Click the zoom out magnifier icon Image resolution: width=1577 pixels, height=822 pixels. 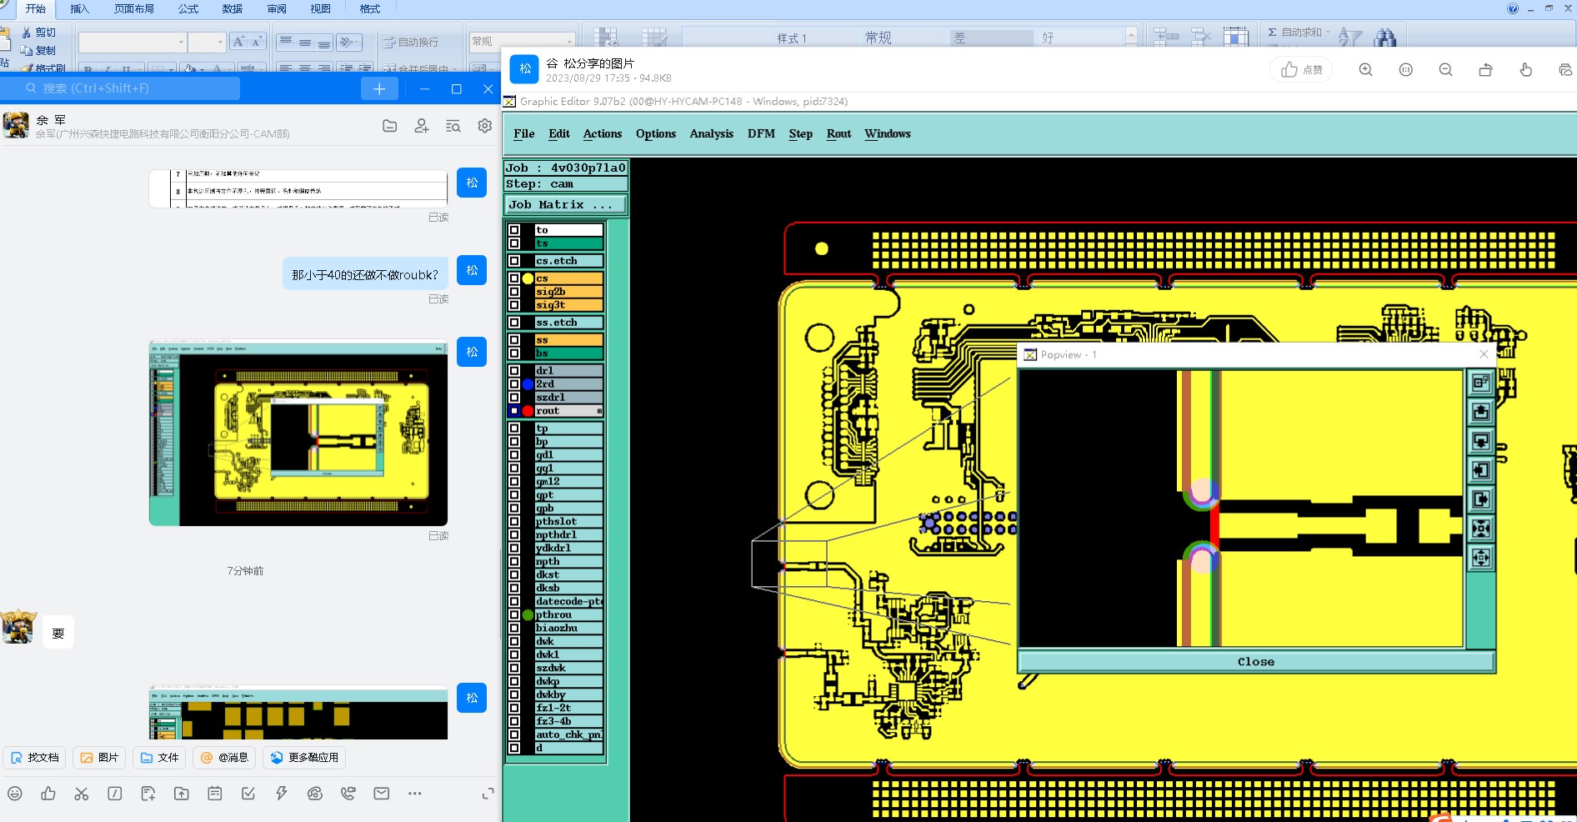pyautogui.click(x=1445, y=70)
